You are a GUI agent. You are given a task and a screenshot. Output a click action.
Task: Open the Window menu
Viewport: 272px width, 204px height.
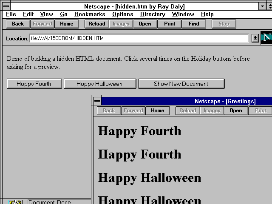pos(183,14)
